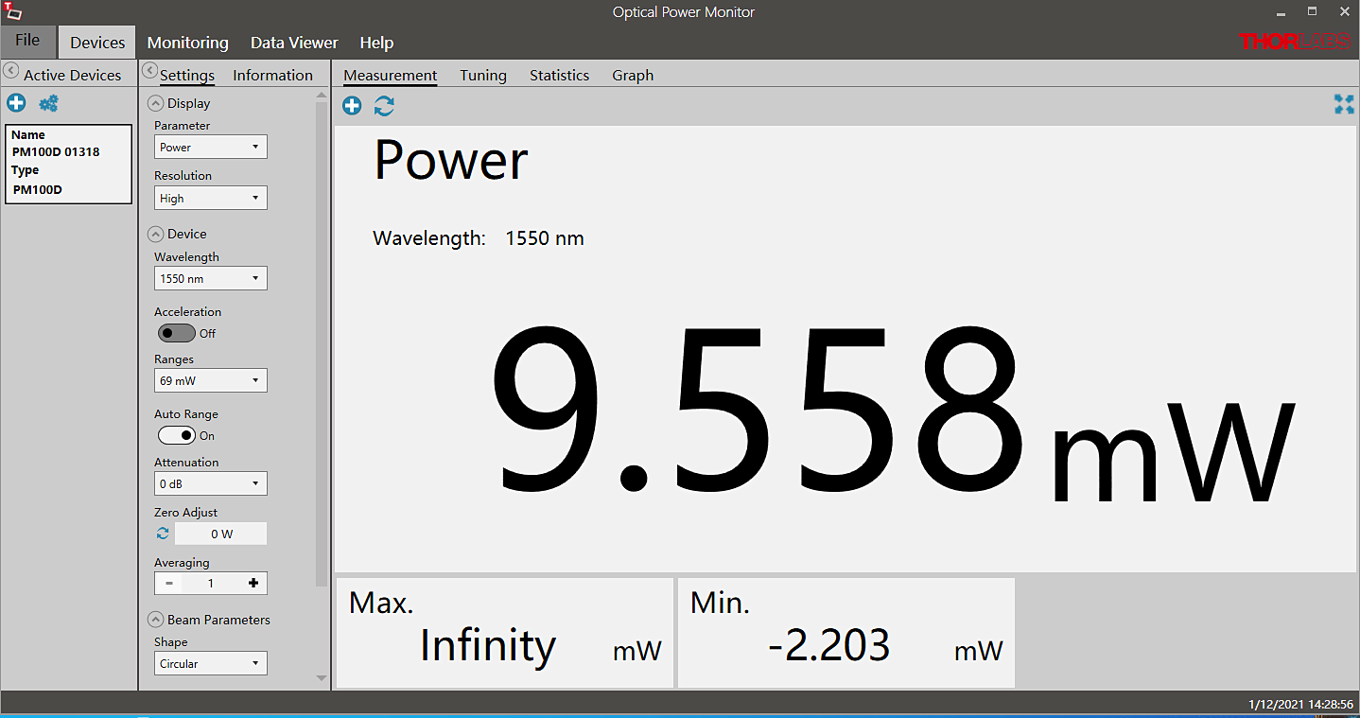Image resolution: width=1360 pixels, height=718 pixels.
Task: Click the settings panel vertical scrollbar
Action: coord(322,341)
